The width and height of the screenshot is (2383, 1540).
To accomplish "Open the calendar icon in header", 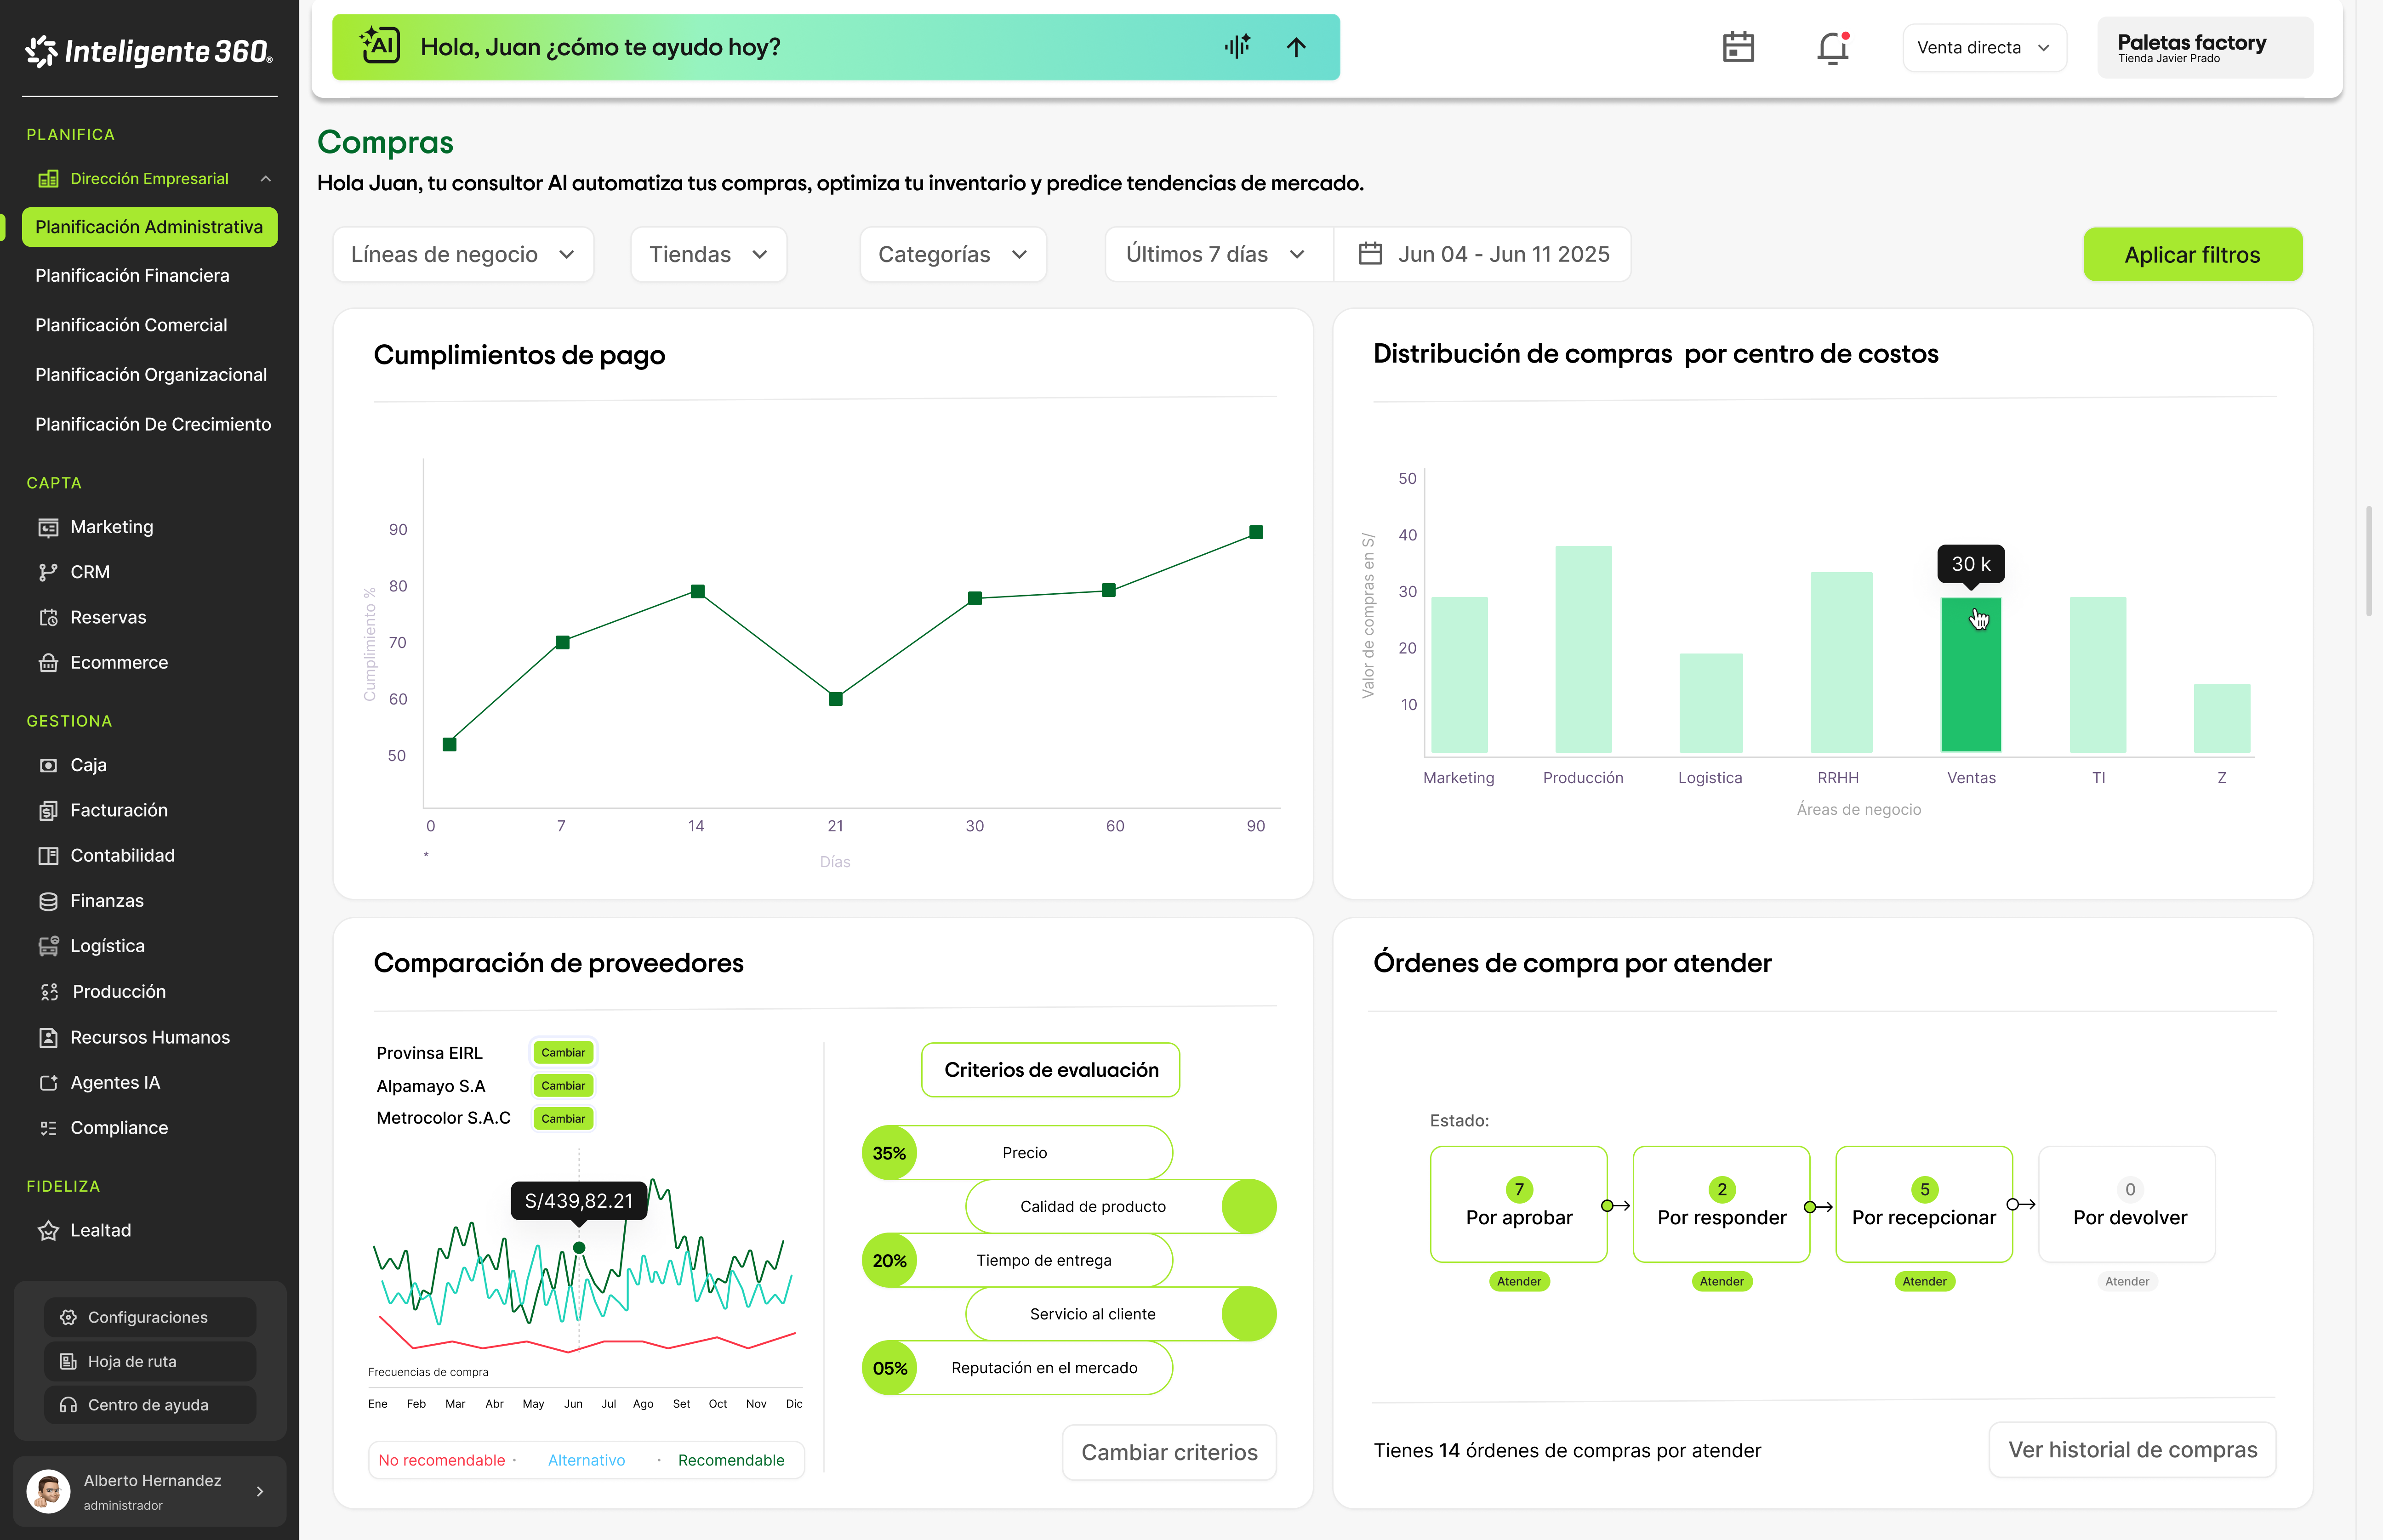I will point(1738,47).
